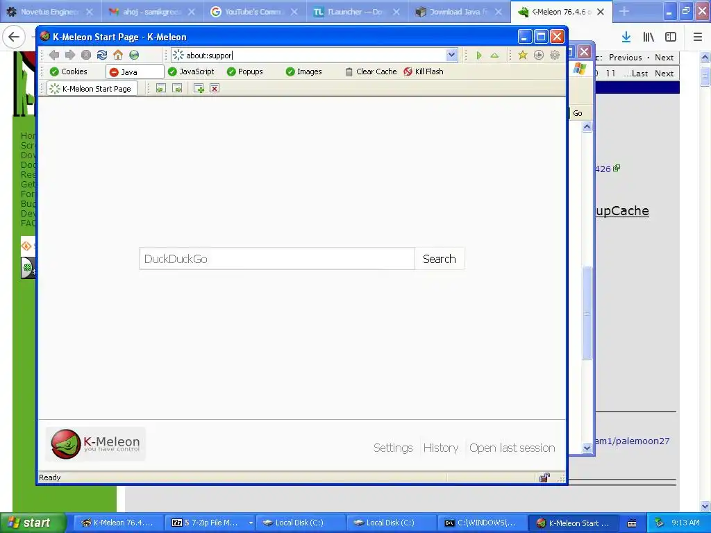Click the security lock status icon
Image resolution: width=711 pixels, height=533 pixels.
(x=544, y=477)
